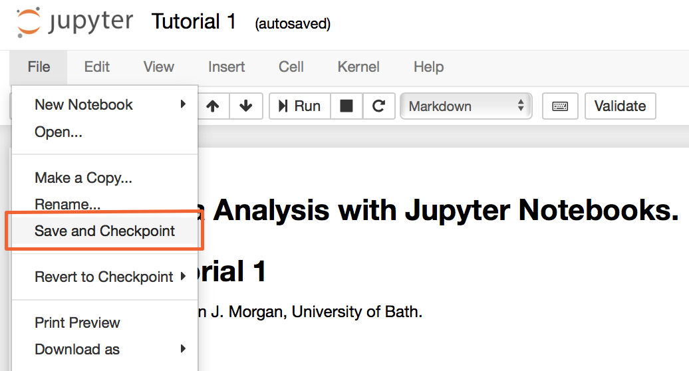Image resolution: width=689 pixels, height=371 pixels.
Task: Click the 'Analysis with Jupyter Notebooks.' heading
Action: click(446, 210)
